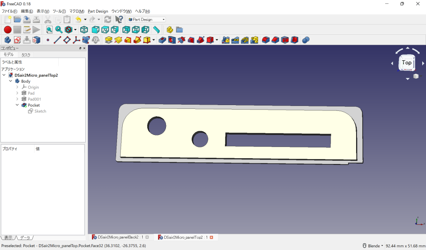Expand the Pad001 tree item
The height and width of the screenshot is (250, 426).
17,99
